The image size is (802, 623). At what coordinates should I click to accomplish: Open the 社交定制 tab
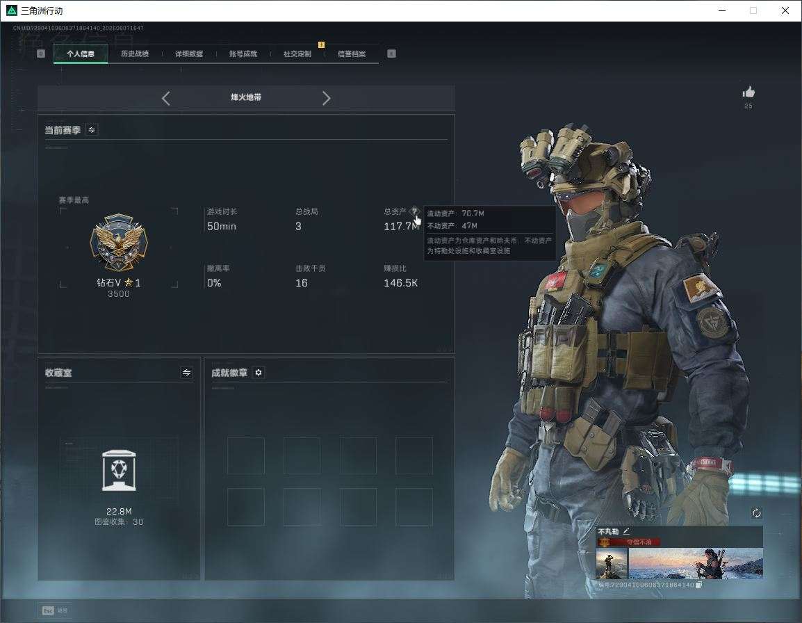point(297,54)
